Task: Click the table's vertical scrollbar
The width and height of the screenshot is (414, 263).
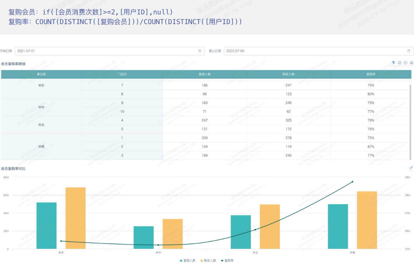Action: tap(410, 121)
